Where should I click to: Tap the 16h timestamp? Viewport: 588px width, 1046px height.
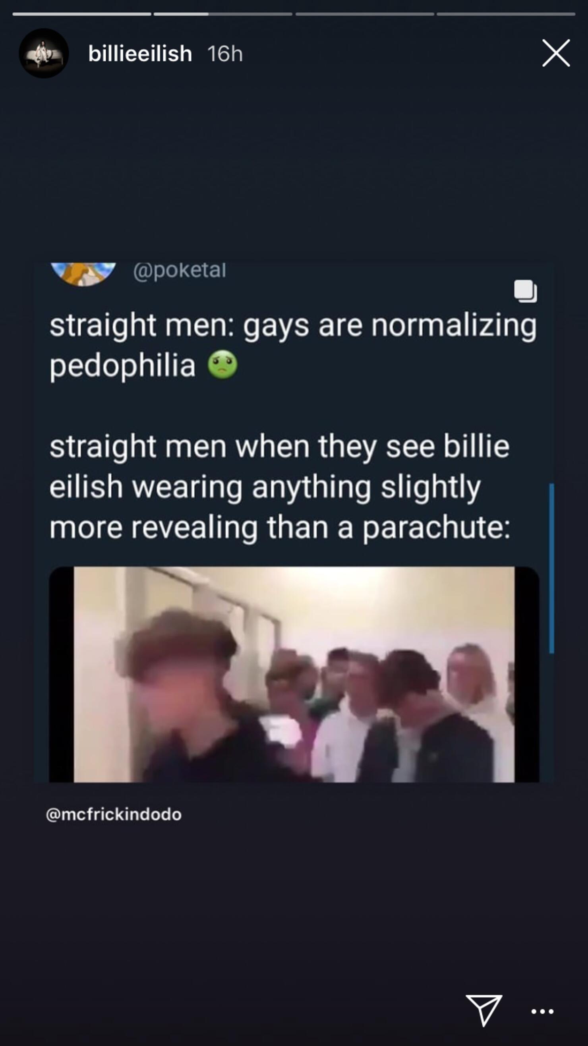[x=225, y=54]
